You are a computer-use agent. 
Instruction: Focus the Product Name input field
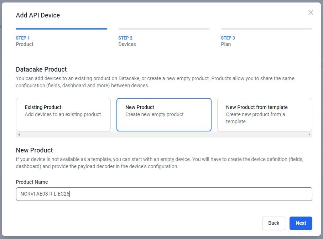[x=164, y=194]
